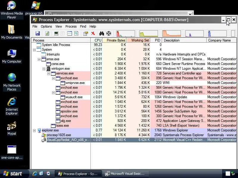This screenshot has width=238, height=178.
Task: Select the My Computer desktop icon
Action: 12,56
